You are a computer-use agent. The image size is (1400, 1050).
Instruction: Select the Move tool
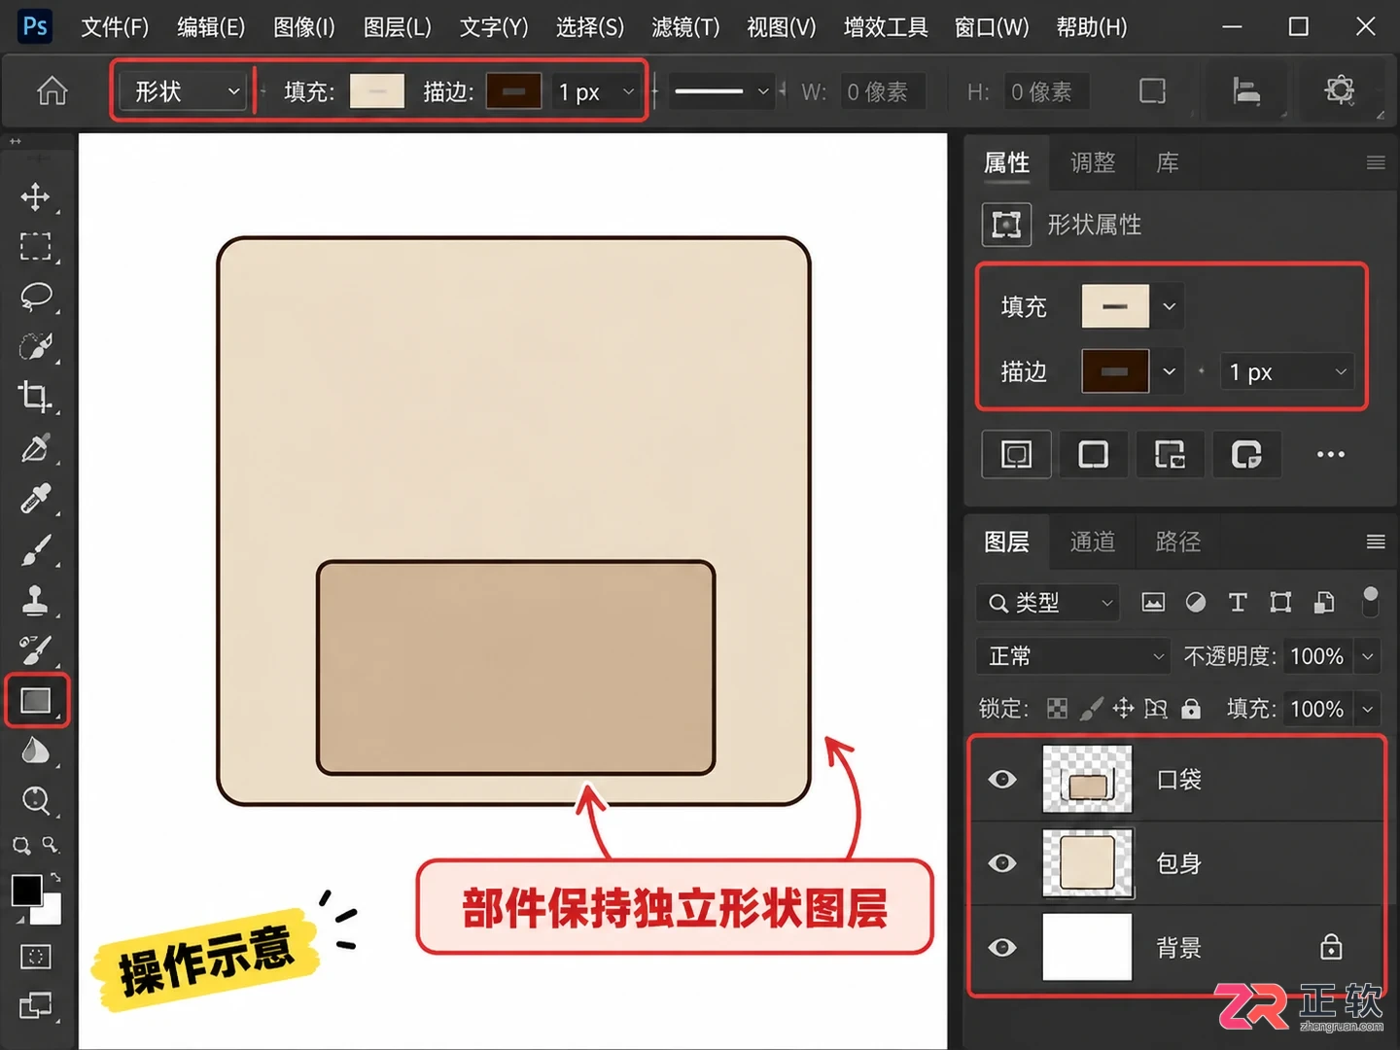36,196
